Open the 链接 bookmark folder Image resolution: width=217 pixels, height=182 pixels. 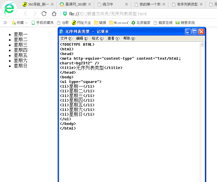pos(100,23)
